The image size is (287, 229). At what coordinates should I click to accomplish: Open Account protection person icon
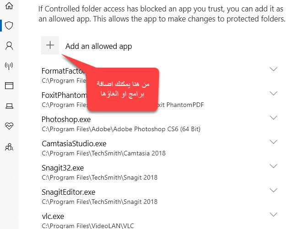coord(9,46)
